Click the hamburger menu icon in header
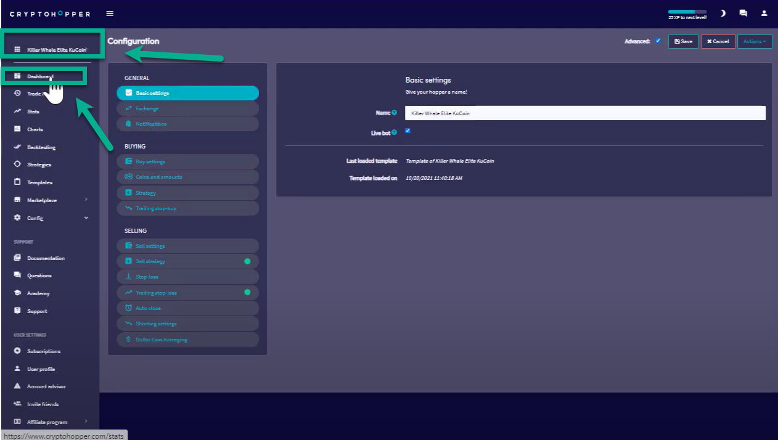 coord(110,14)
